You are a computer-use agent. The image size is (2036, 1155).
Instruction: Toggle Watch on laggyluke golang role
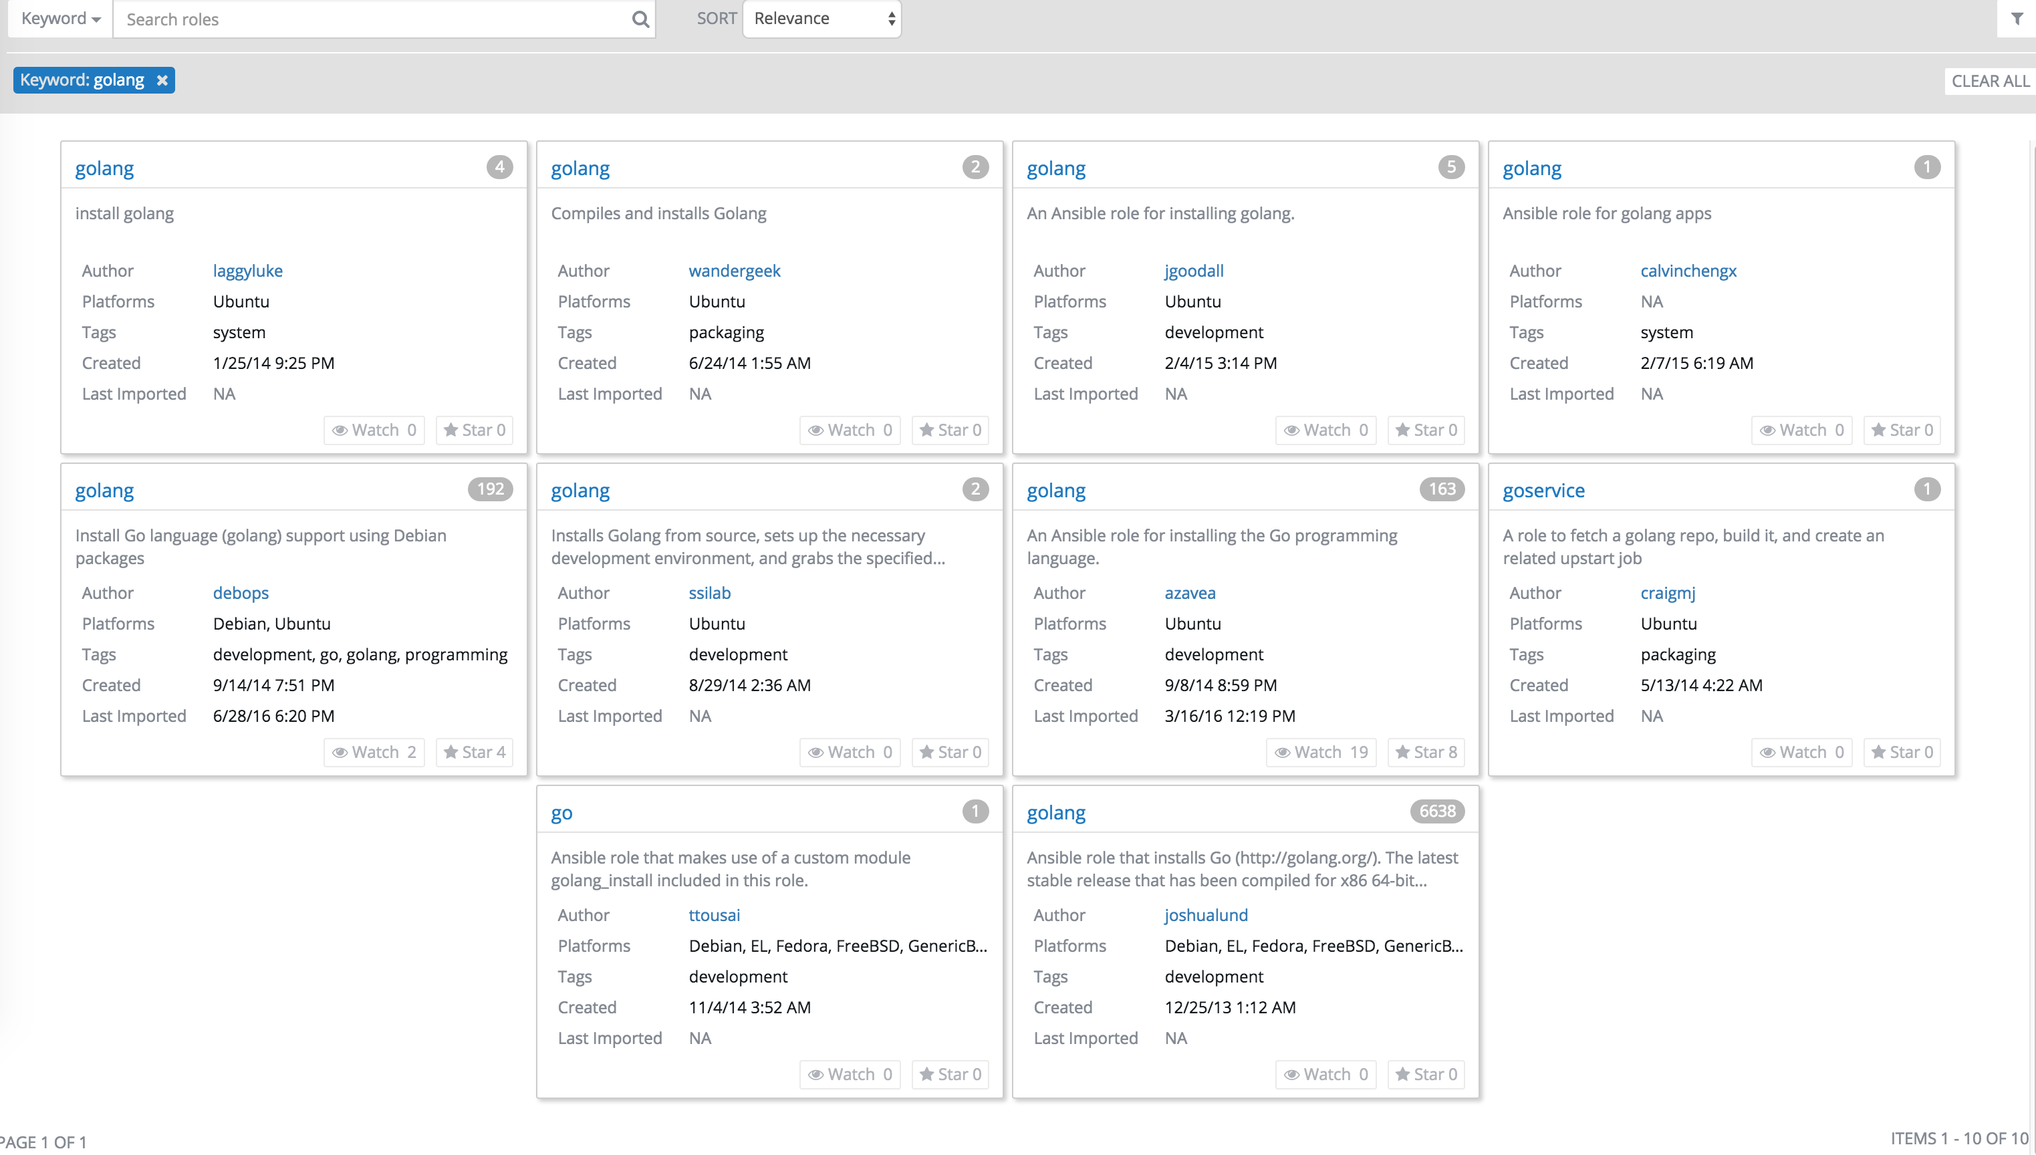tap(374, 430)
